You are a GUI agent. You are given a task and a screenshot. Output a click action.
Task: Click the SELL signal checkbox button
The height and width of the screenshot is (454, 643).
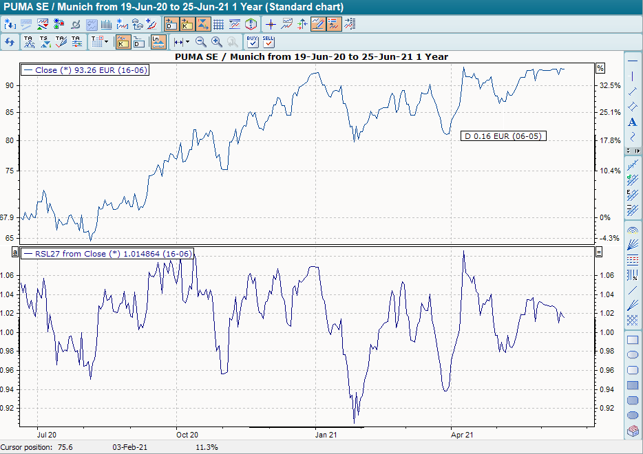click(268, 42)
